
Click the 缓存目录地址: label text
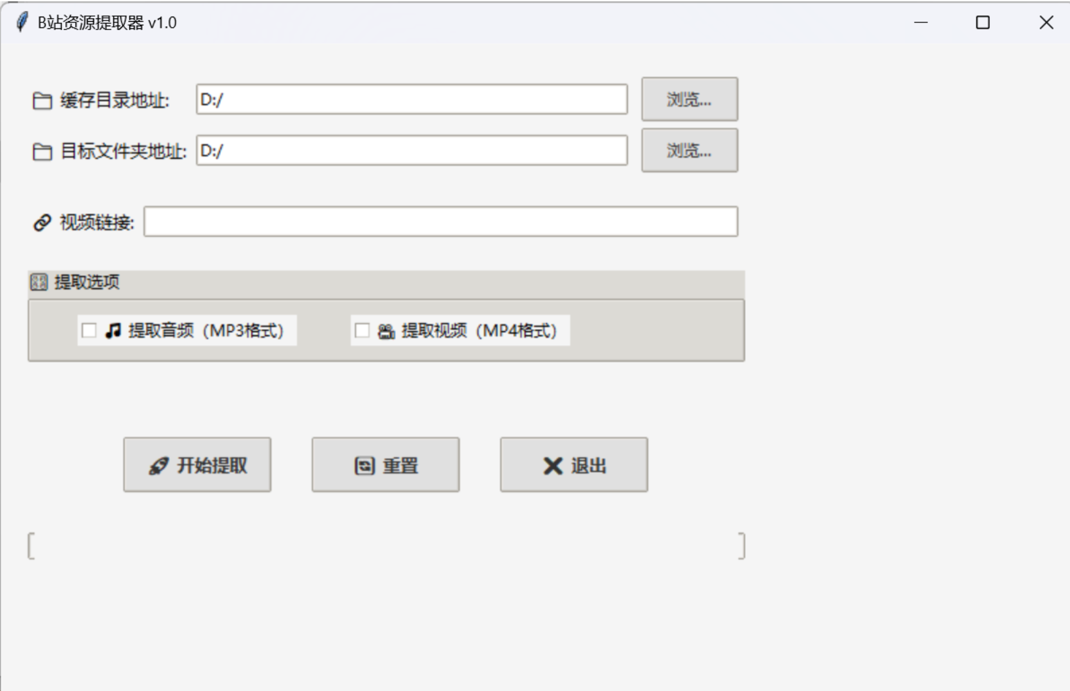click(x=115, y=101)
